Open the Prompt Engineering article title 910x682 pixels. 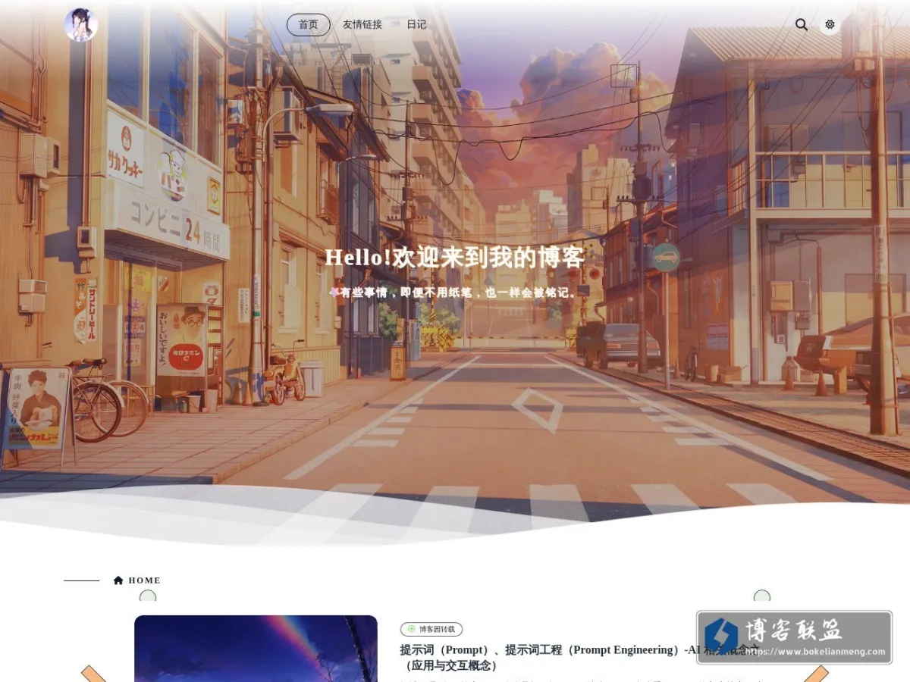tap(579, 657)
